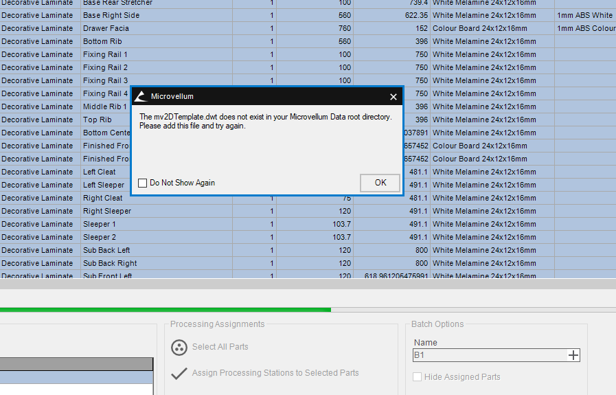The width and height of the screenshot is (616, 395).
Task: Click the Microvellum logo in dialog title
Action: click(x=141, y=96)
